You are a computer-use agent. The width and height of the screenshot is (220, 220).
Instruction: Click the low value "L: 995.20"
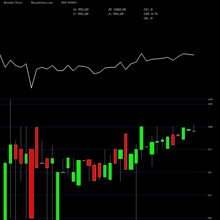(x=116, y=14)
